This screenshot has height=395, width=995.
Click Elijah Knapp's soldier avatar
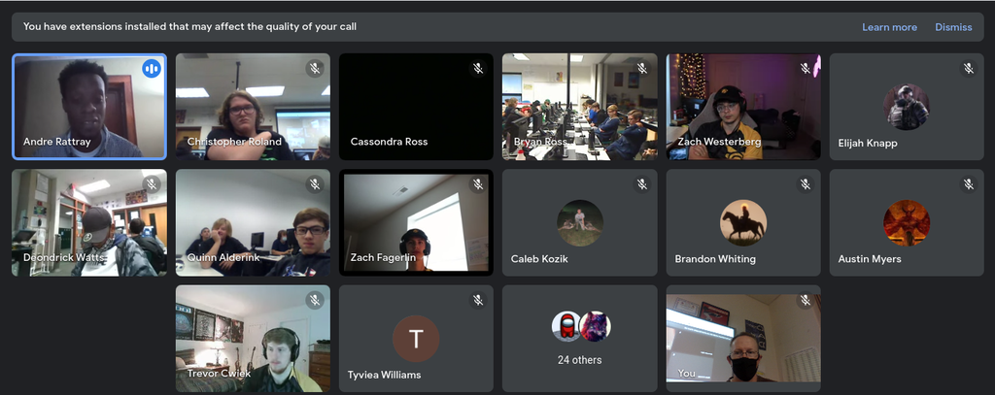pos(907,107)
